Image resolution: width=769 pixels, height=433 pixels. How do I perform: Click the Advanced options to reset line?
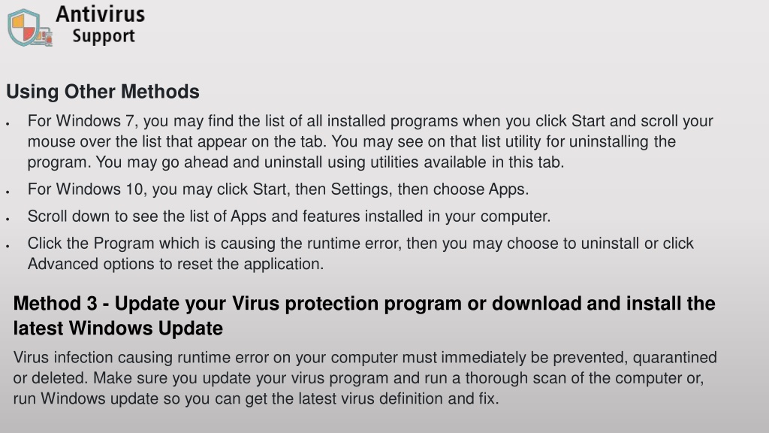176,264
